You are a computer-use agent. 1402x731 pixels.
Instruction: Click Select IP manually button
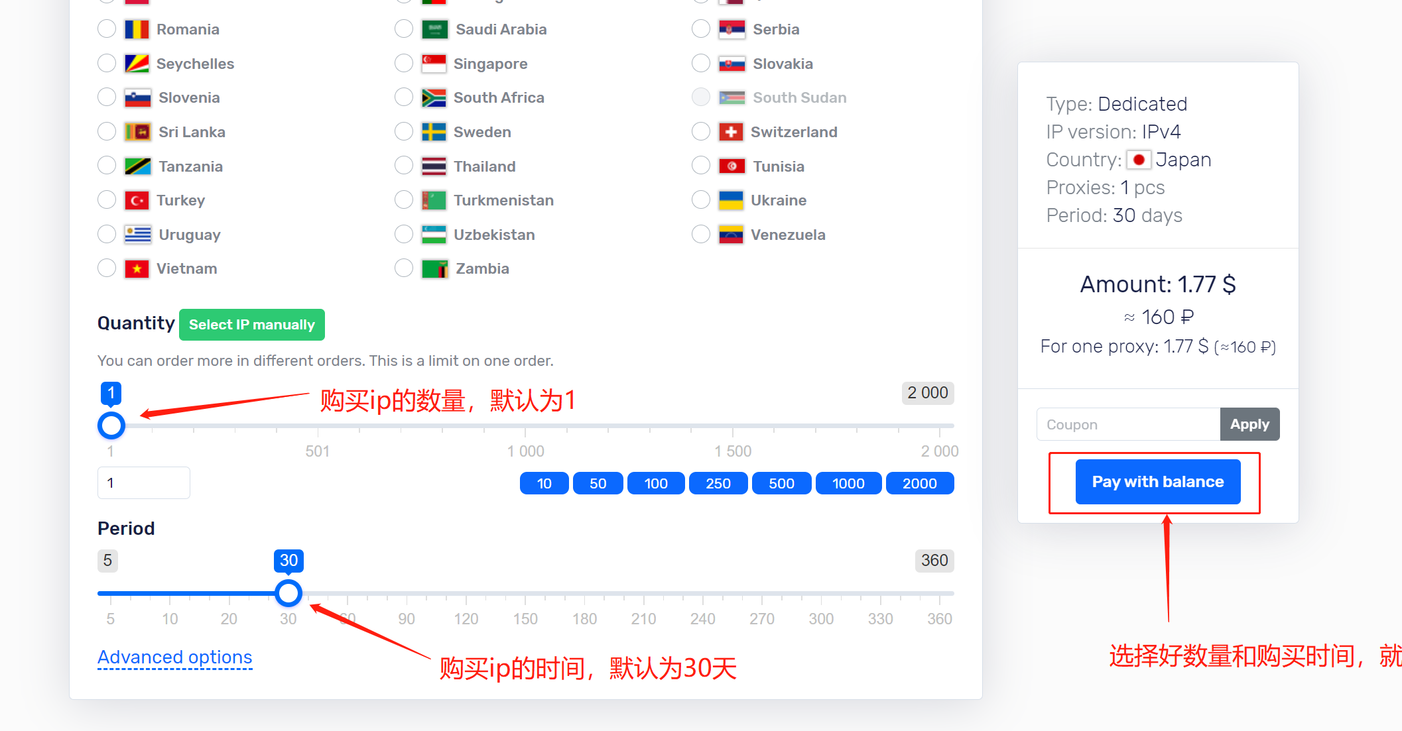(252, 325)
